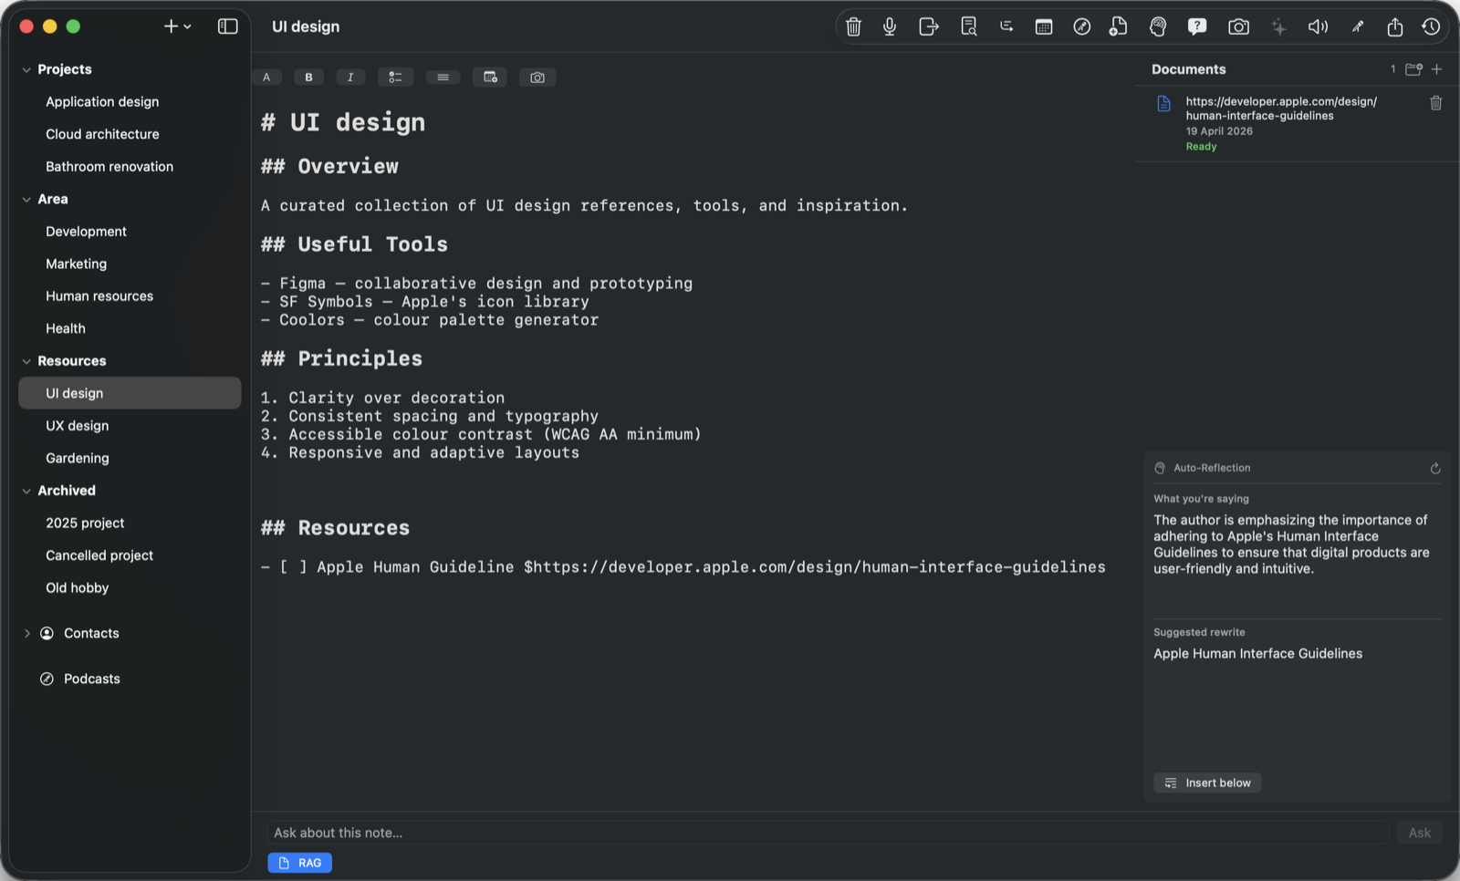Insert a checklist with the checklist button
Screen dimensions: 1460x881
coord(395,78)
